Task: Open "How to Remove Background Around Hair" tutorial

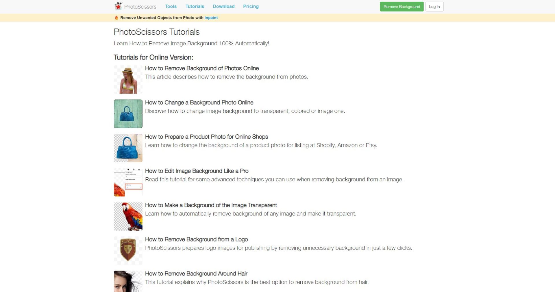Action: pyautogui.click(x=196, y=274)
